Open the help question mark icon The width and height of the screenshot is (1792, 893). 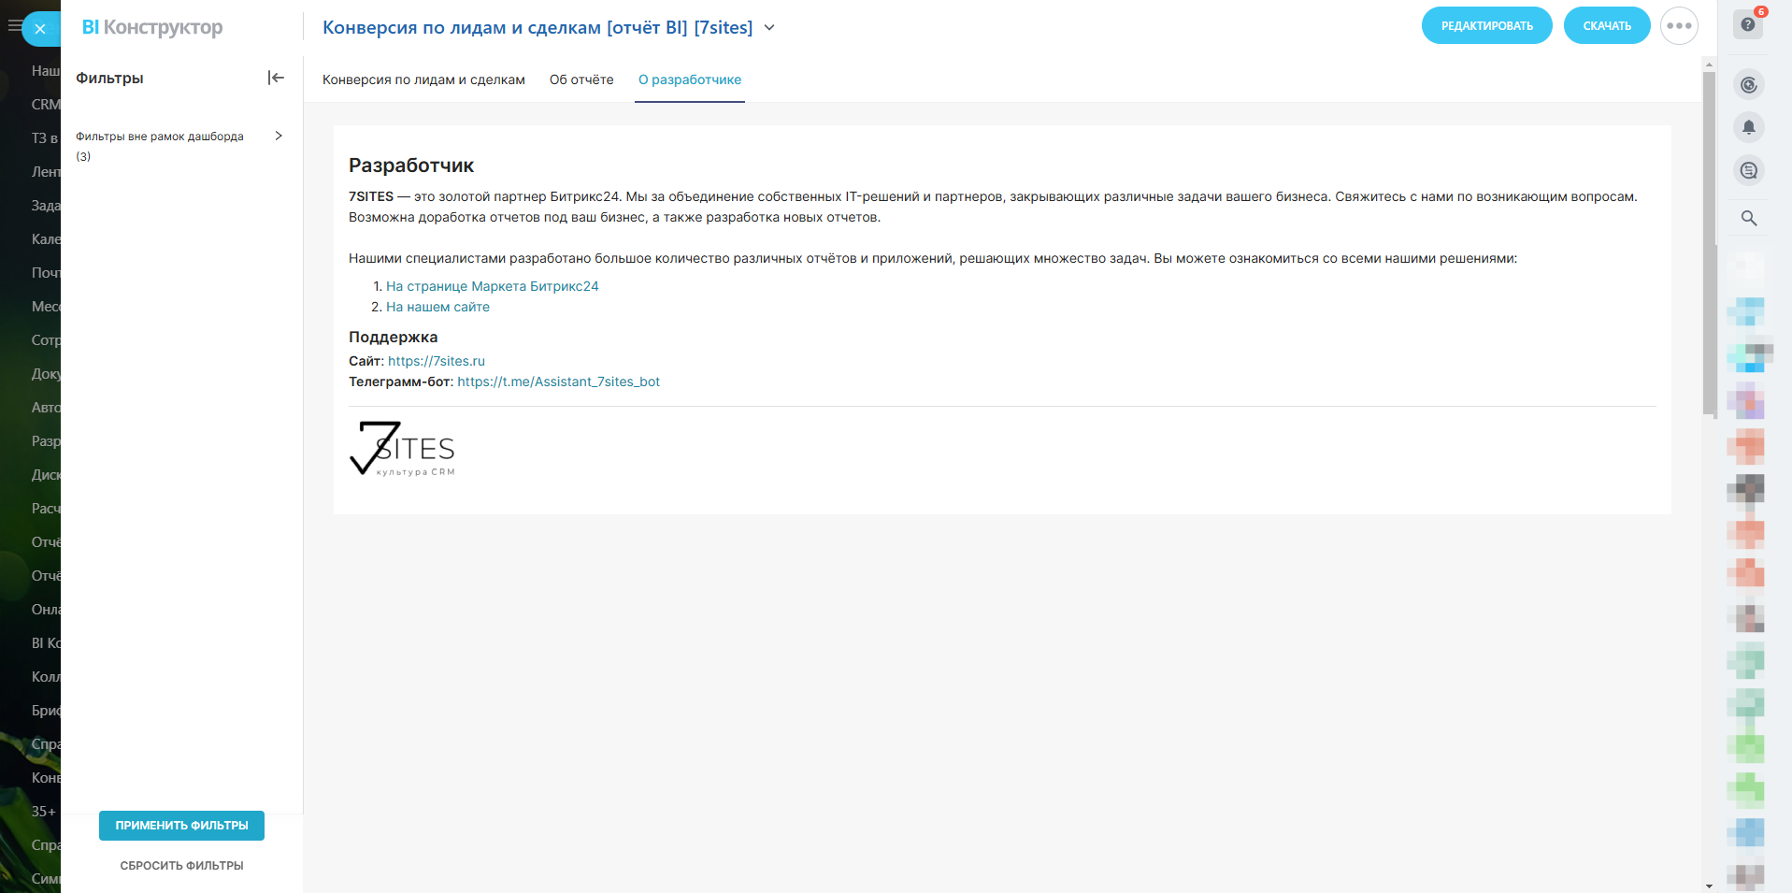point(1748,25)
